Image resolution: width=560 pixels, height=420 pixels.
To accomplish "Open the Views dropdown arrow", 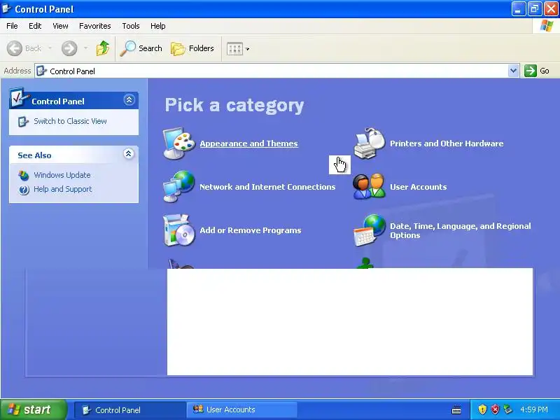I will (248, 49).
